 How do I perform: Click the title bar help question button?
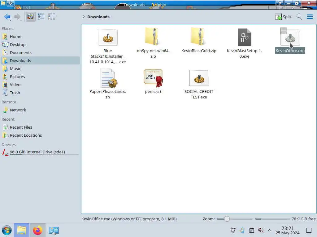click(280, 3)
